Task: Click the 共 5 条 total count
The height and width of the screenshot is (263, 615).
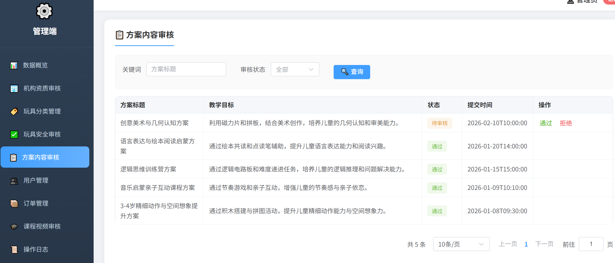Action: click(x=416, y=245)
